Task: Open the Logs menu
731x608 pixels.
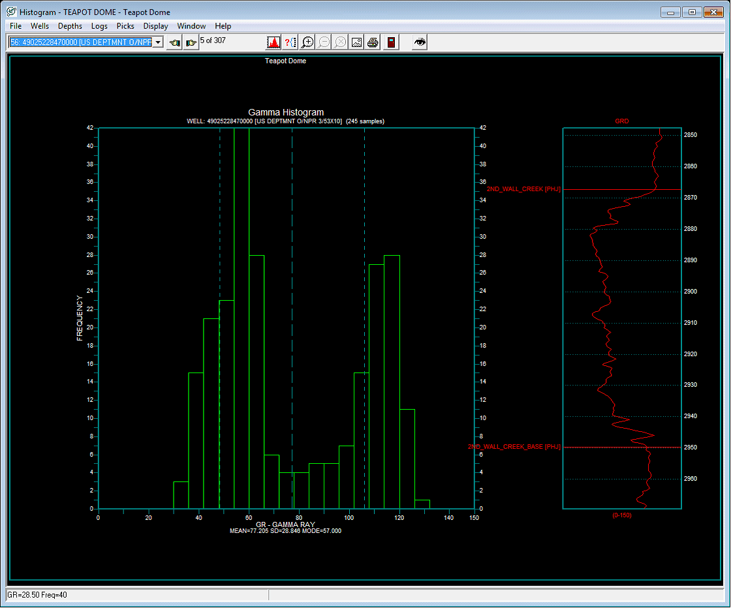Action: pyautogui.click(x=99, y=26)
